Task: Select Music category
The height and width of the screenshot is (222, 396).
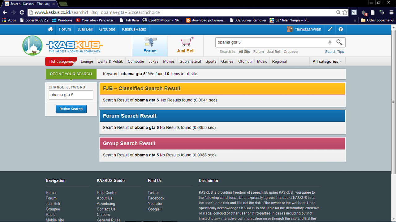Action: (262, 61)
